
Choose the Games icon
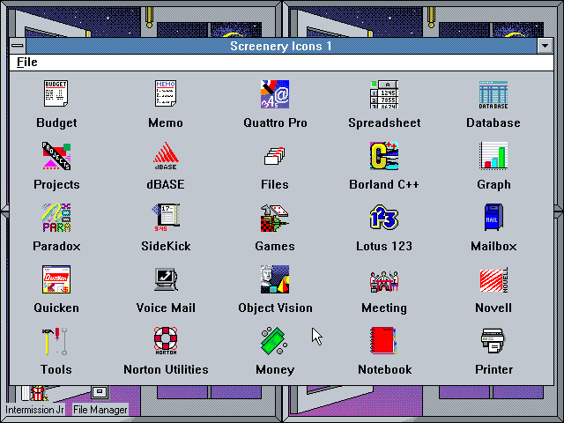point(275,218)
